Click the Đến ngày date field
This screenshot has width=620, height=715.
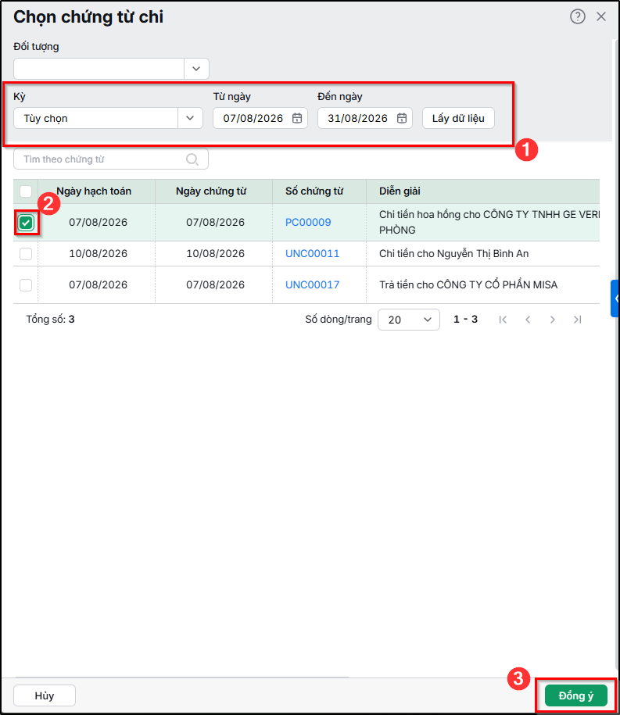365,118
